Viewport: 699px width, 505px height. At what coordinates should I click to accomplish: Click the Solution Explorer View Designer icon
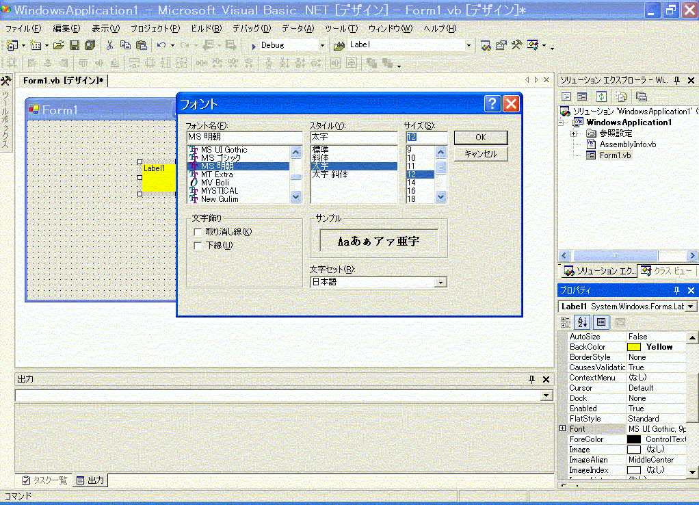[x=582, y=96]
